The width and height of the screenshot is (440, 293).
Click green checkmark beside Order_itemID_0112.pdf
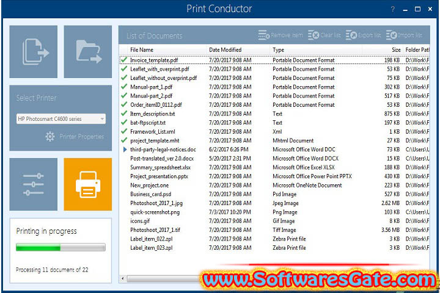pyautogui.click(x=124, y=104)
